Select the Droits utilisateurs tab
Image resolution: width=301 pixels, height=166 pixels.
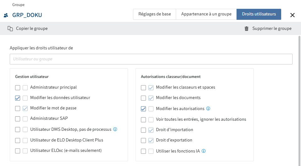259,14
